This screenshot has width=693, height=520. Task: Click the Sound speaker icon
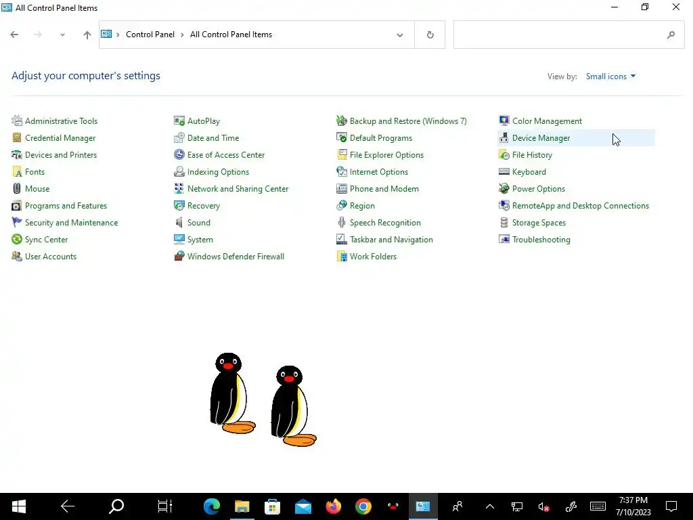(x=179, y=222)
